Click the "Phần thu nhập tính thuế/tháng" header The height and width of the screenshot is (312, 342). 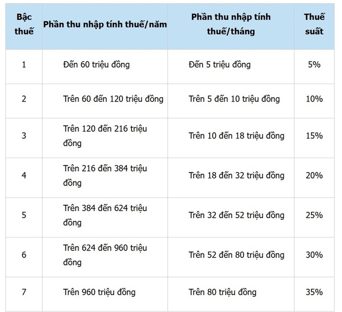click(x=231, y=24)
